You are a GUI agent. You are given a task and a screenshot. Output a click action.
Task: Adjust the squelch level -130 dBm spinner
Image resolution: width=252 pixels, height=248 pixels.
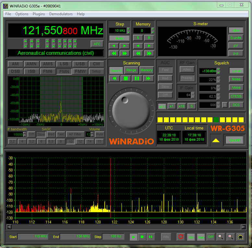218,71
